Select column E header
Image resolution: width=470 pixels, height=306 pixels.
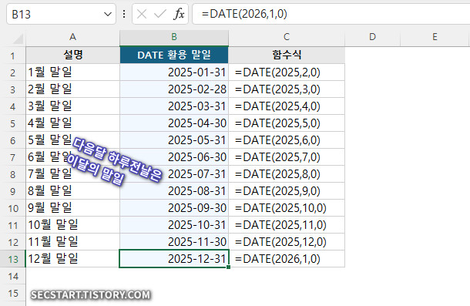point(435,38)
